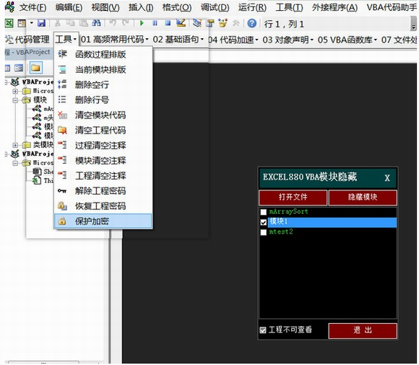Click View Object icon in project panel
The height and width of the screenshot is (365, 419).
coord(19,69)
